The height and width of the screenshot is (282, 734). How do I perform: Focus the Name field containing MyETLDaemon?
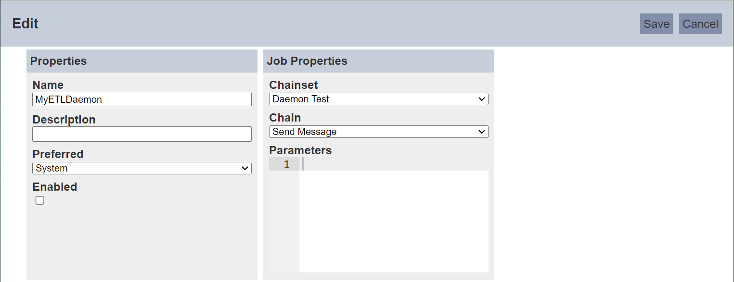pyautogui.click(x=142, y=99)
